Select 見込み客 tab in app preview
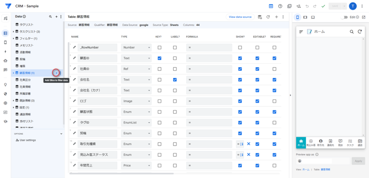This screenshot has height=178, width=369. [x=311, y=143]
